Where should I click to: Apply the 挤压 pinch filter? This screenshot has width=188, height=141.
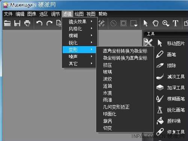pos(125,65)
